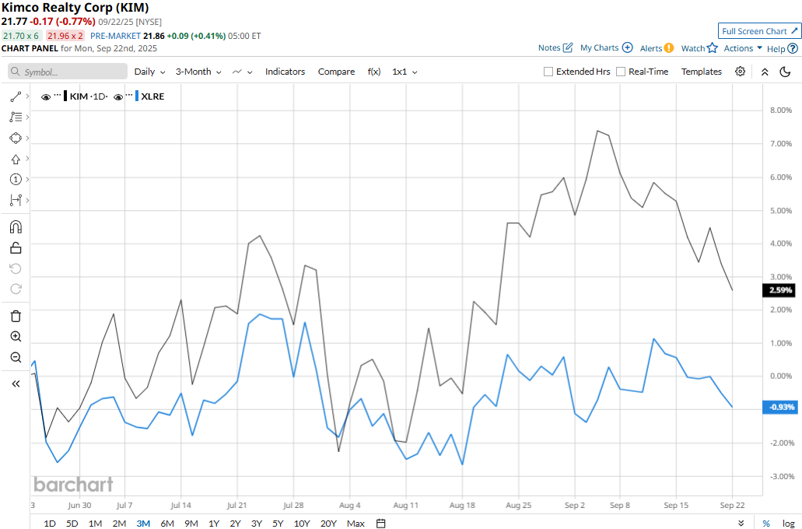Collapse the drawing toolbar with double chevron
The image size is (802, 529).
point(16,384)
